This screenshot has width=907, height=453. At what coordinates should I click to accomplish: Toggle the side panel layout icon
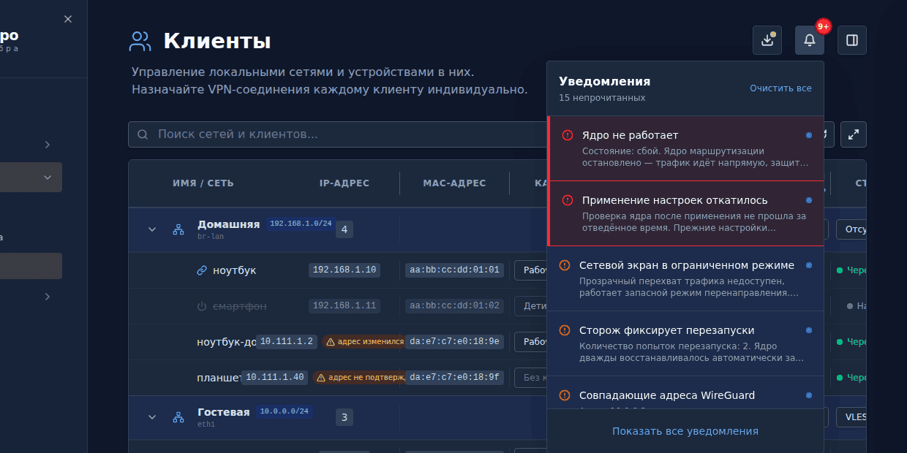(852, 40)
